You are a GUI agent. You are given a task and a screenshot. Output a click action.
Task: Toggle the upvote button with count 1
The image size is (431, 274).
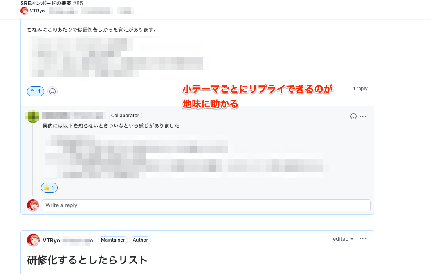coord(36,91)
